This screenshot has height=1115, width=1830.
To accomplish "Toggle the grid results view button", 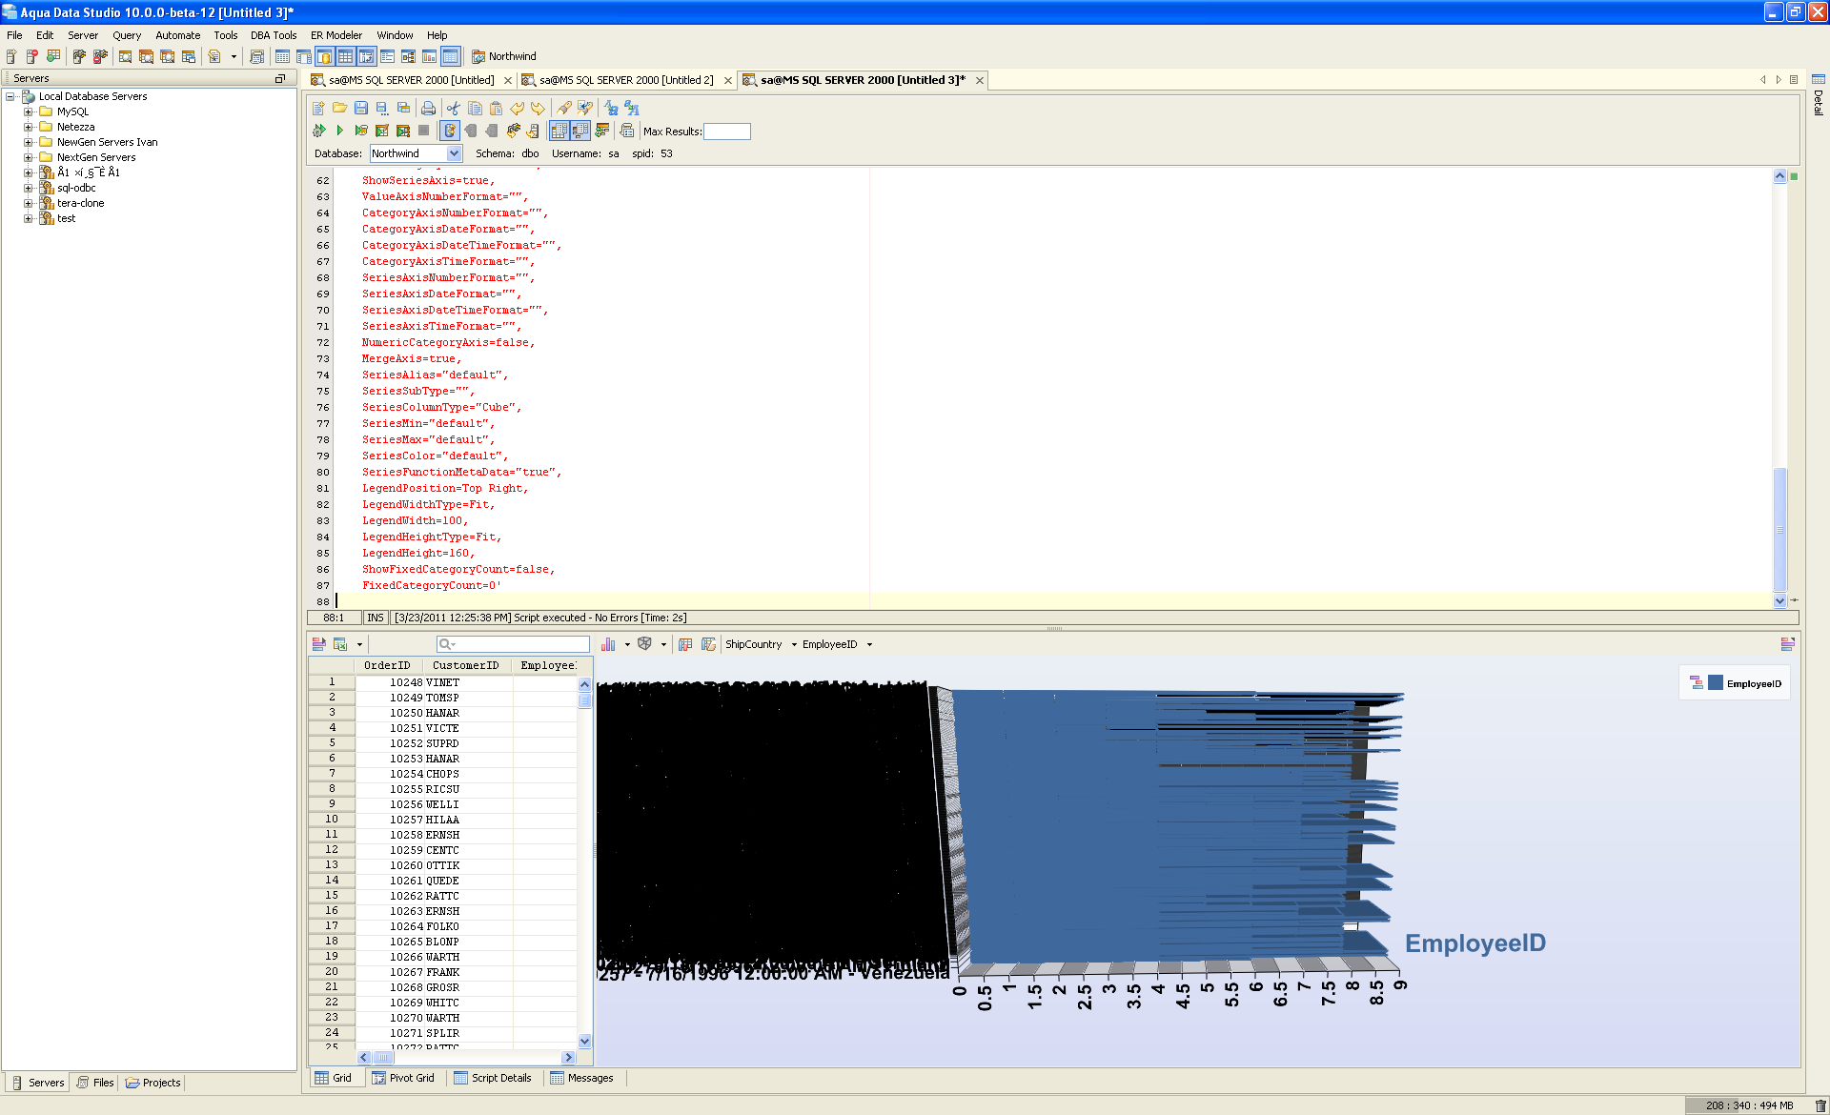I will [x=559, y=131].
